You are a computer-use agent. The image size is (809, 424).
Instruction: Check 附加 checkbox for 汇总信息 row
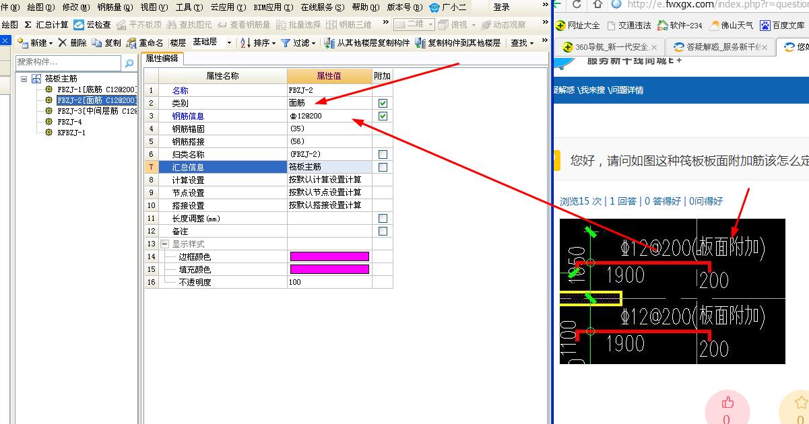(x=383, y=167)
